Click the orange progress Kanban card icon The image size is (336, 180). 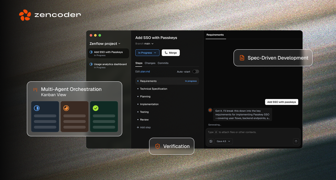(x=66, y=108)
